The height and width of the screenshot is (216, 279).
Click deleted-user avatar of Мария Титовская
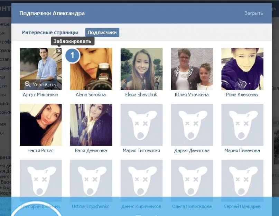pos(141,125)
